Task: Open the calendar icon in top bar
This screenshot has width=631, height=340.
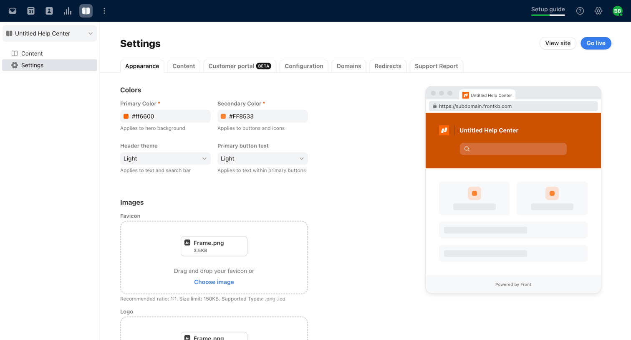Action: (31, 11)
